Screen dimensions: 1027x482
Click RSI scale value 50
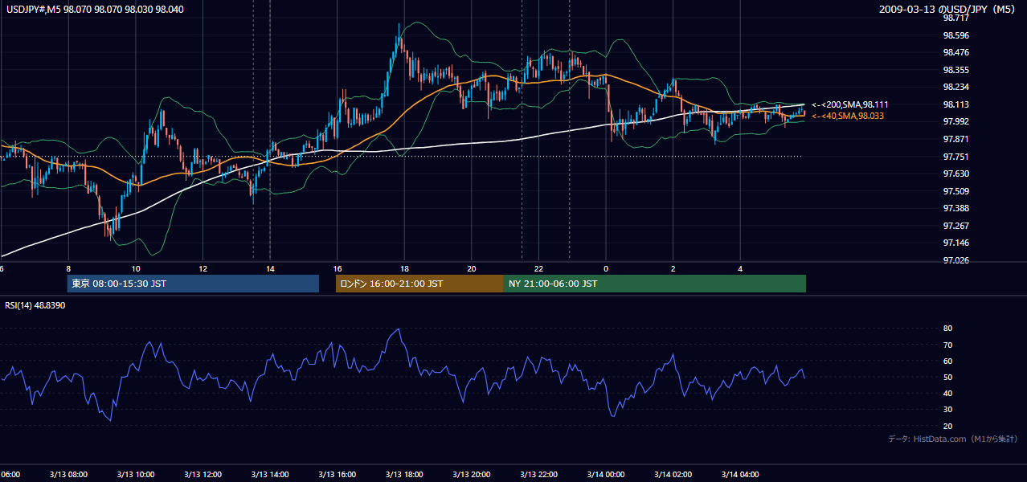point(947,377)
